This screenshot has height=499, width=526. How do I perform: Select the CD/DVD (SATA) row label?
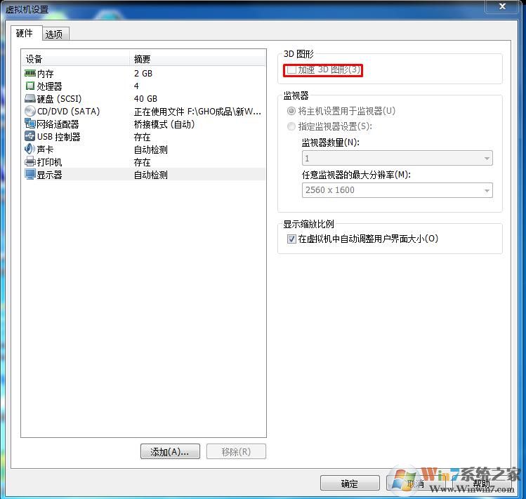coord(68,112)
